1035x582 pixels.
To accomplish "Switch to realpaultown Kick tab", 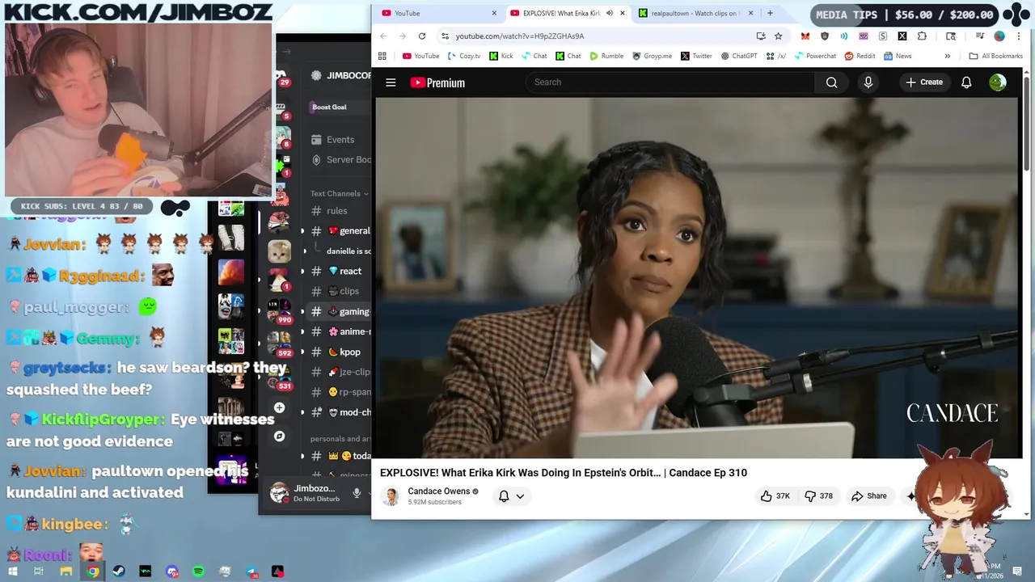I will (x=695, y=13).
